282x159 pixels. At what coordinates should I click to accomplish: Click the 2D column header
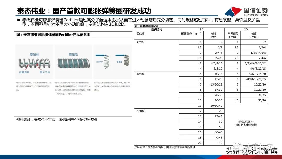246,29
